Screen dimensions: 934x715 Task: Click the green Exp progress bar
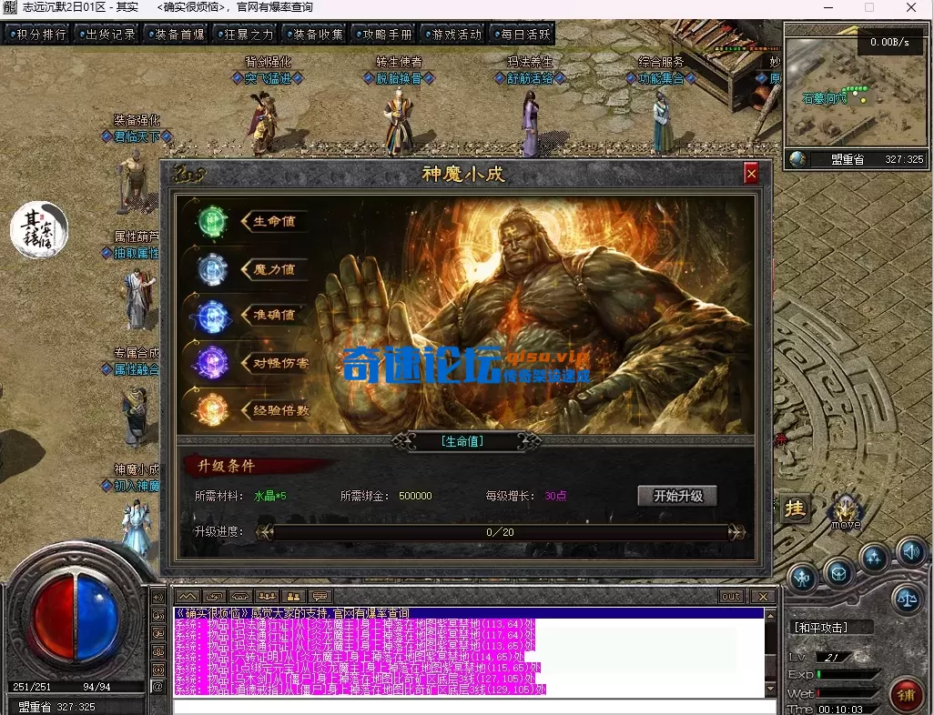click(x=848, y=674)
